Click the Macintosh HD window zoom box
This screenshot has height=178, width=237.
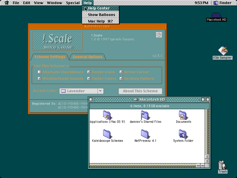click(x=203, y=100)
